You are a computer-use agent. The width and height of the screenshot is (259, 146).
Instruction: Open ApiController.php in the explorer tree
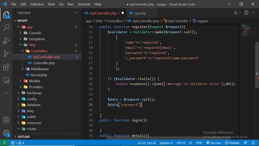click(x=47, y=57)
